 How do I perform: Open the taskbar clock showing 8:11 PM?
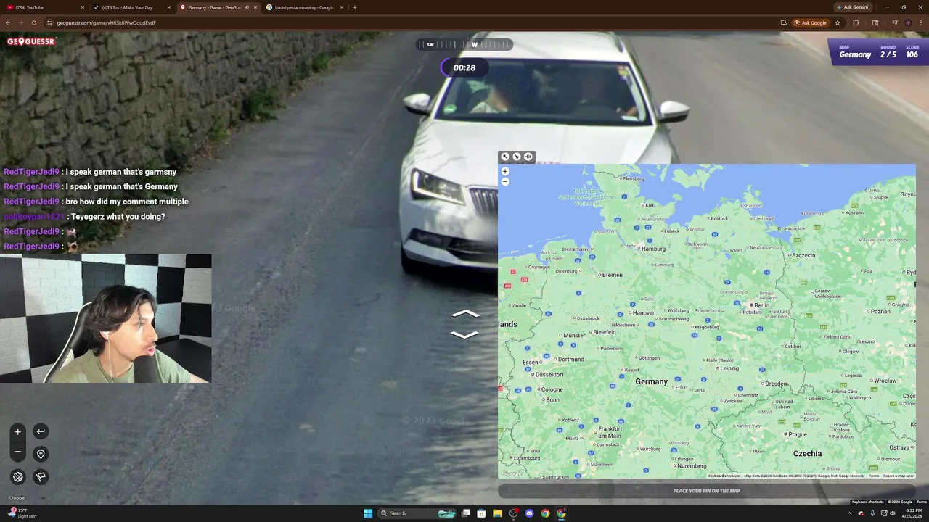coord(911,513)
